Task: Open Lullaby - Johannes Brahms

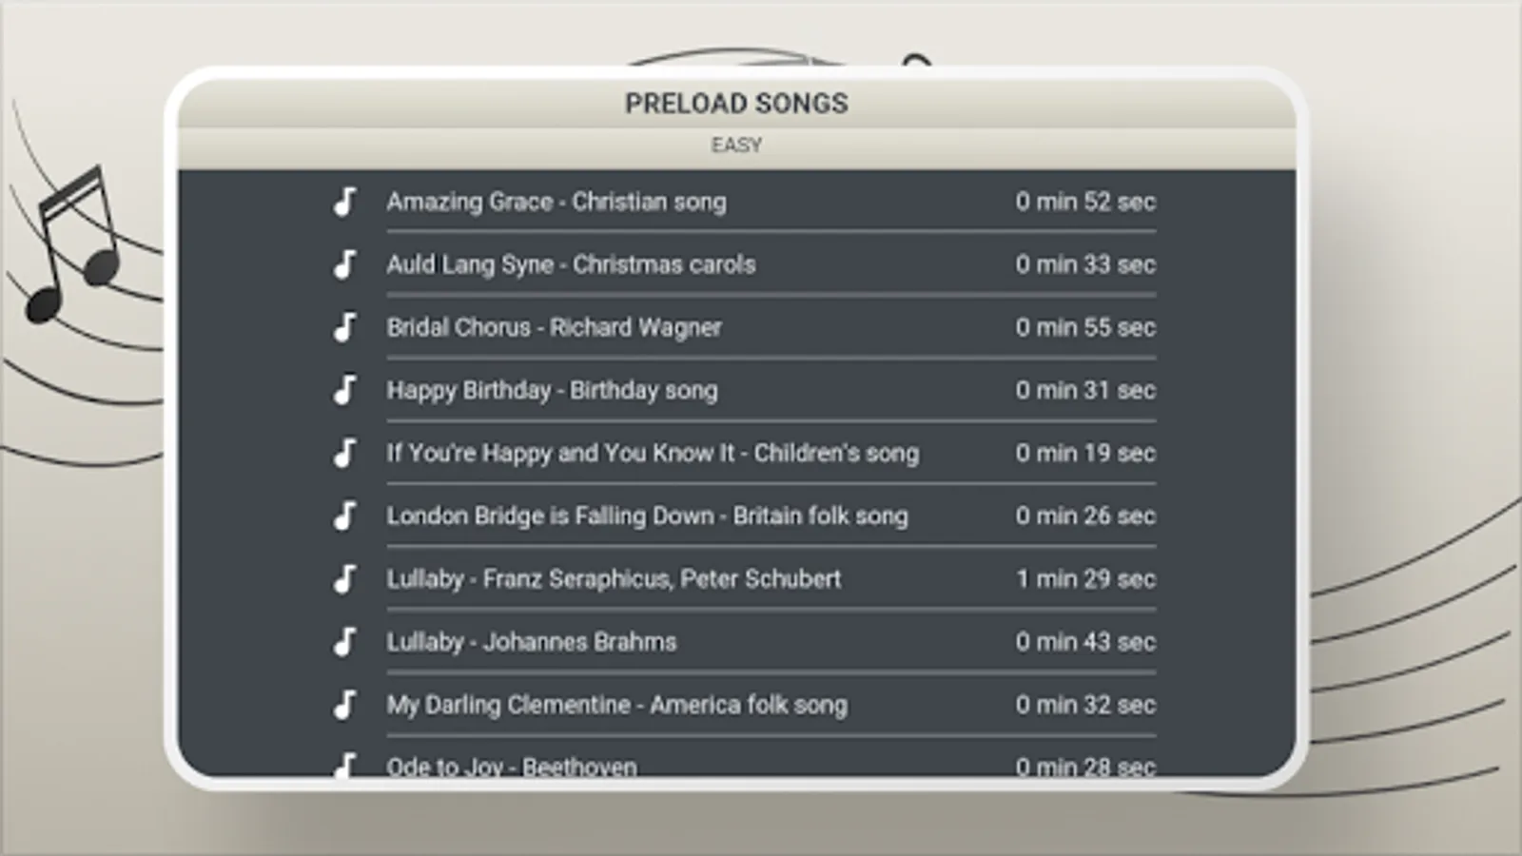Action: tap(531, 642)
